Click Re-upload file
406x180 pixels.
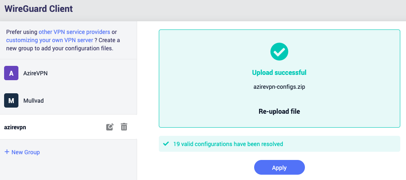click(279, 111)
